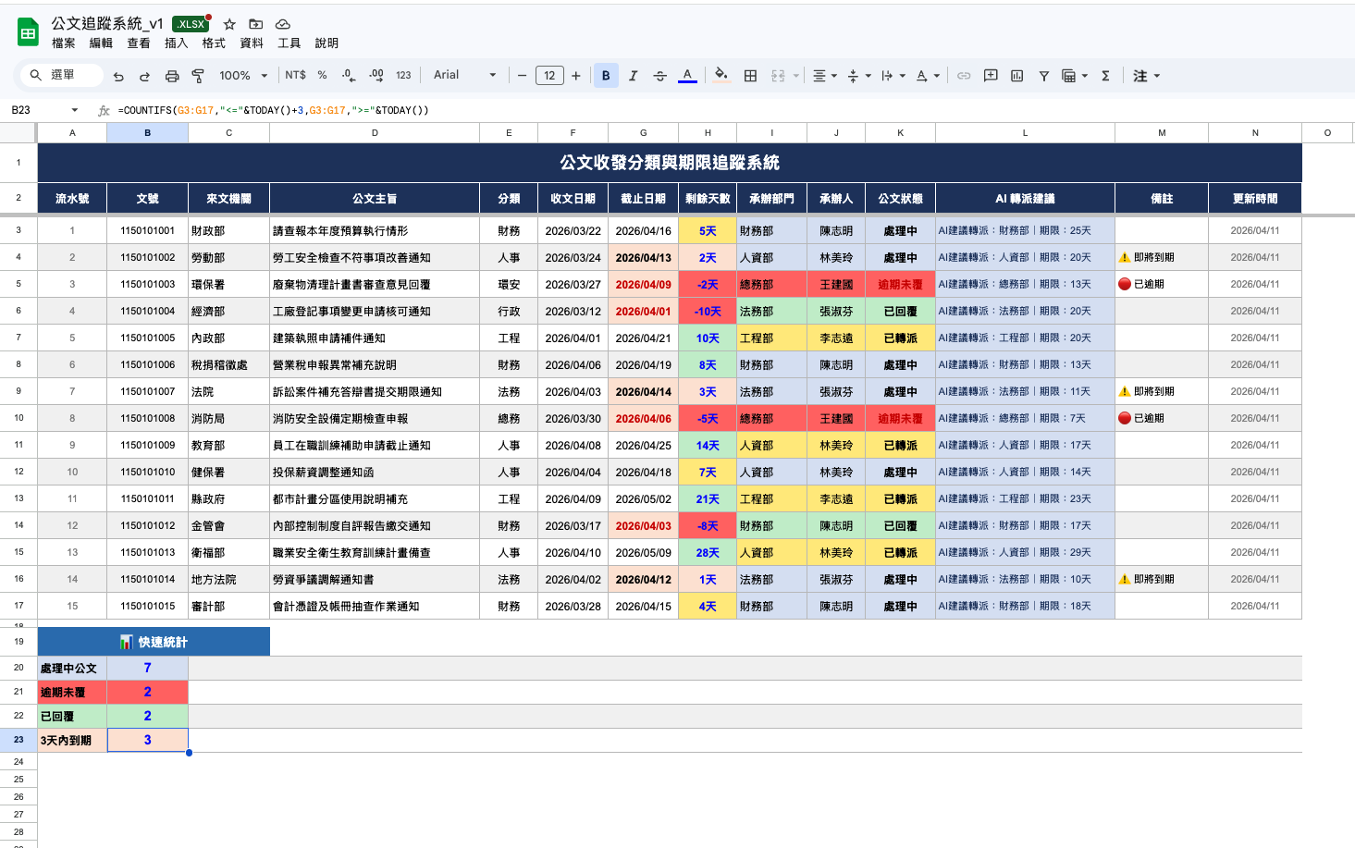Select row 5 header
The height and width of the screenshot is (848, 1355).
18,284
